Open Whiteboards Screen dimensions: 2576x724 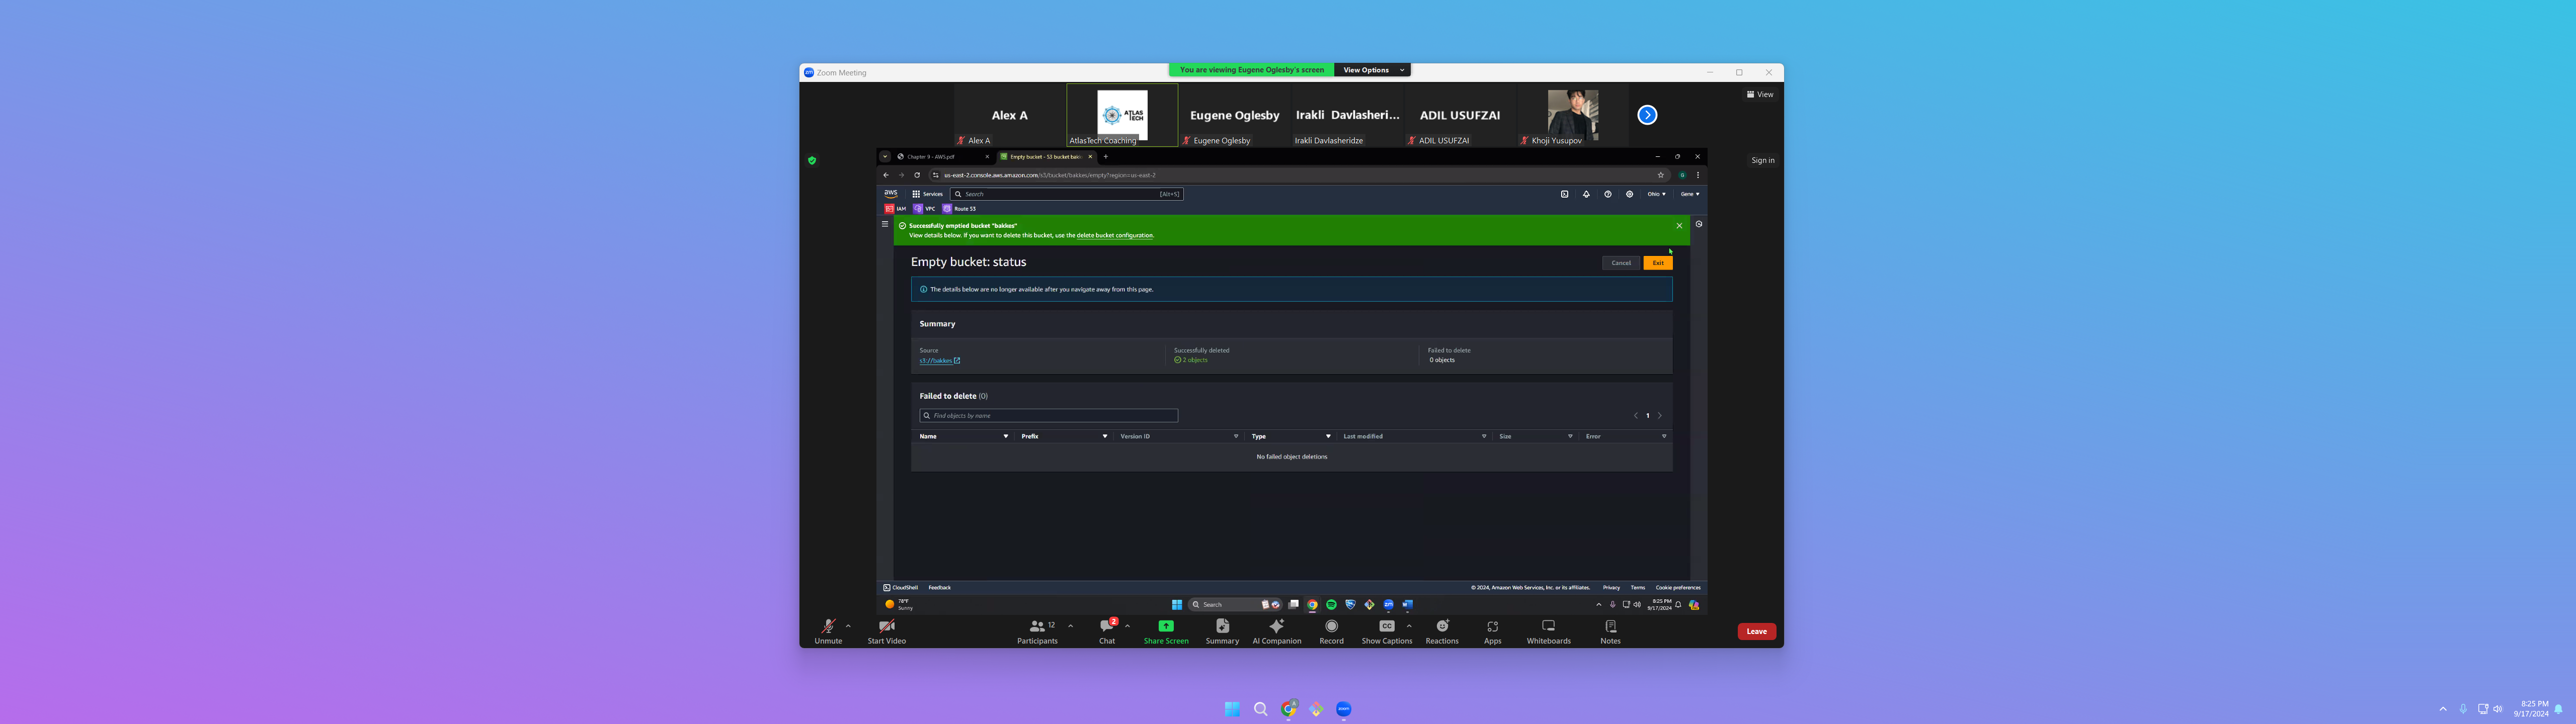click(x=1548, y=630)
